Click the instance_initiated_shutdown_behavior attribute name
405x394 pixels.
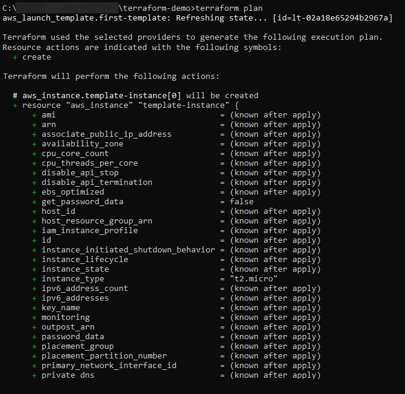pos(128,250)
